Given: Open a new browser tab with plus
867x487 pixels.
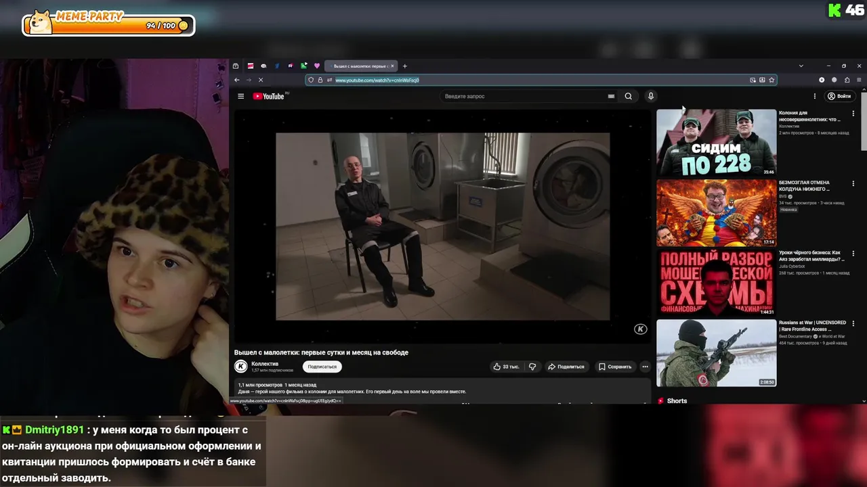Looking at the screenshot, I should 405,66.
